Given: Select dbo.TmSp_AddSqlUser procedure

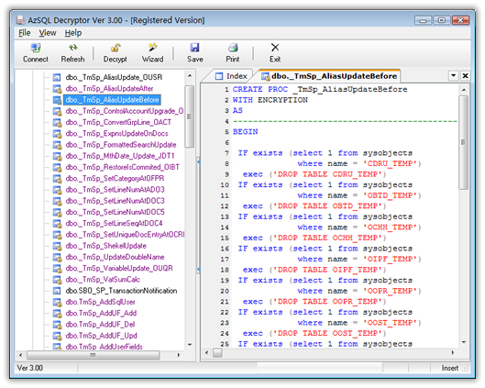Looking at the screenshot, I should click(100, 302).
